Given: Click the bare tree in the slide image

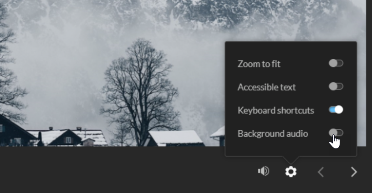Looking at the screenshot, I should pyautogui.click(x=140, y=90).
